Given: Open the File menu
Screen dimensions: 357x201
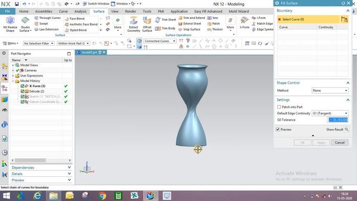Looking at the screenshot, I should click(x=7, y=11).
